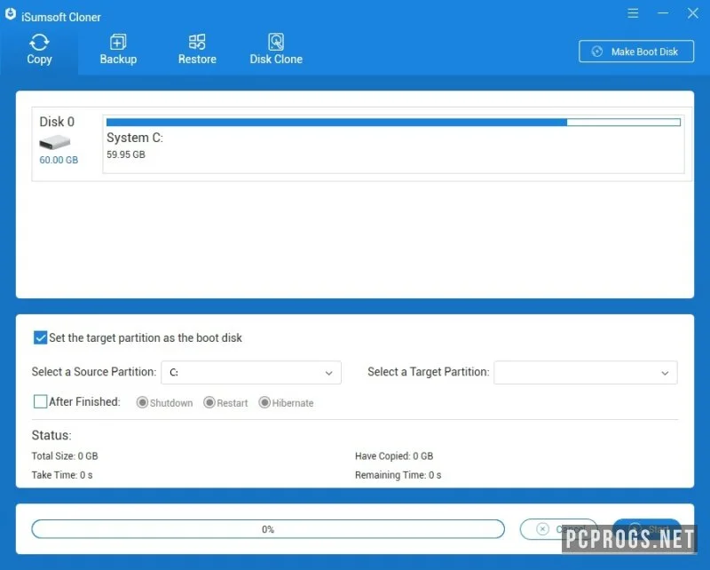Image resolution: width=710 pixels, height=570 pixels.
Task: Switch to the Backup tab
Action: [118, 50]
